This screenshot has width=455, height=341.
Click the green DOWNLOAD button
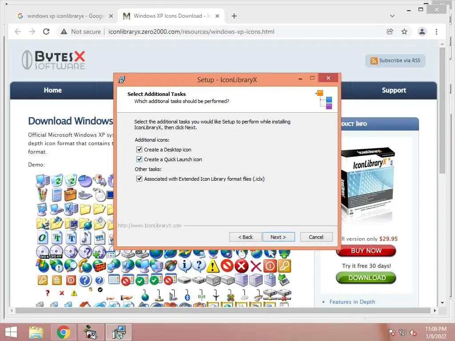(x=366, y=278)
